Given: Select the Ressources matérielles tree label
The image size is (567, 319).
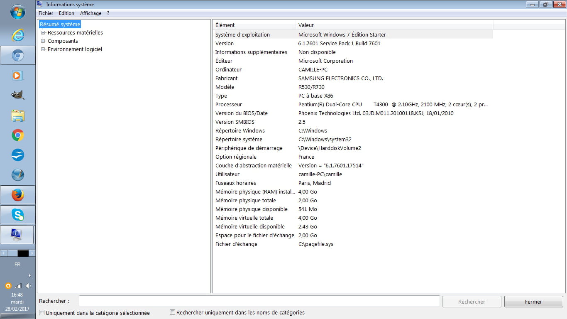Looking at the screenshot, I should coord(75,32).
